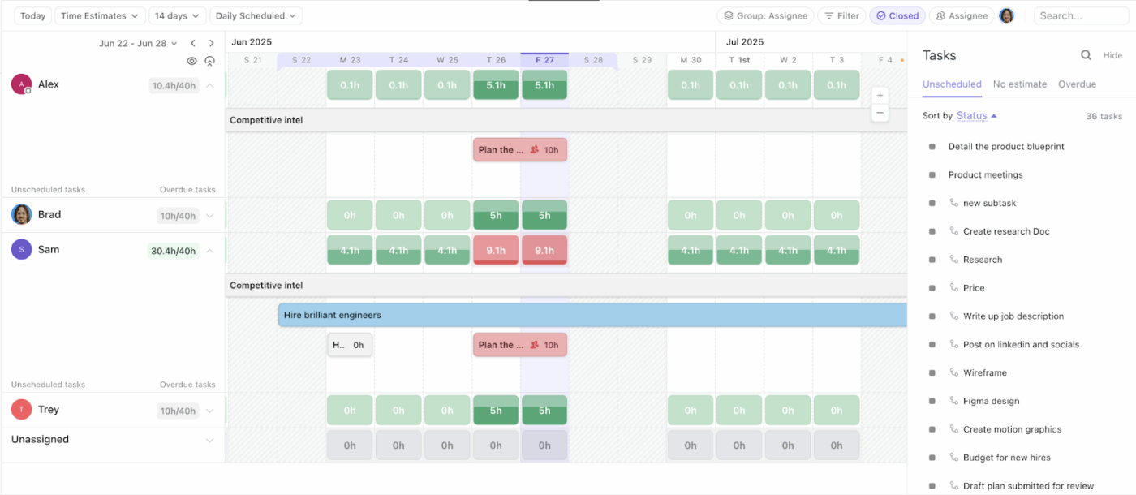This screenshot has height=495, width=1136.
Task: Click the Search field in top bar
Action: [x=1081, y=15]
